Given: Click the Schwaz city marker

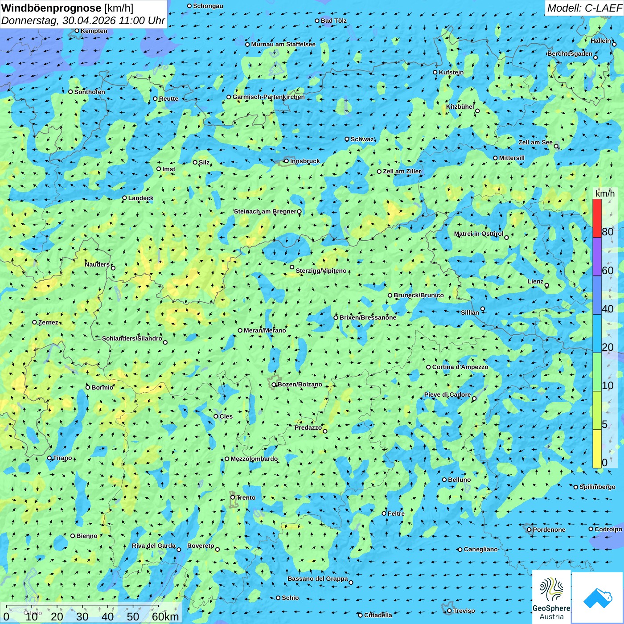Looking at the screenshot, I should pos(347,139).
